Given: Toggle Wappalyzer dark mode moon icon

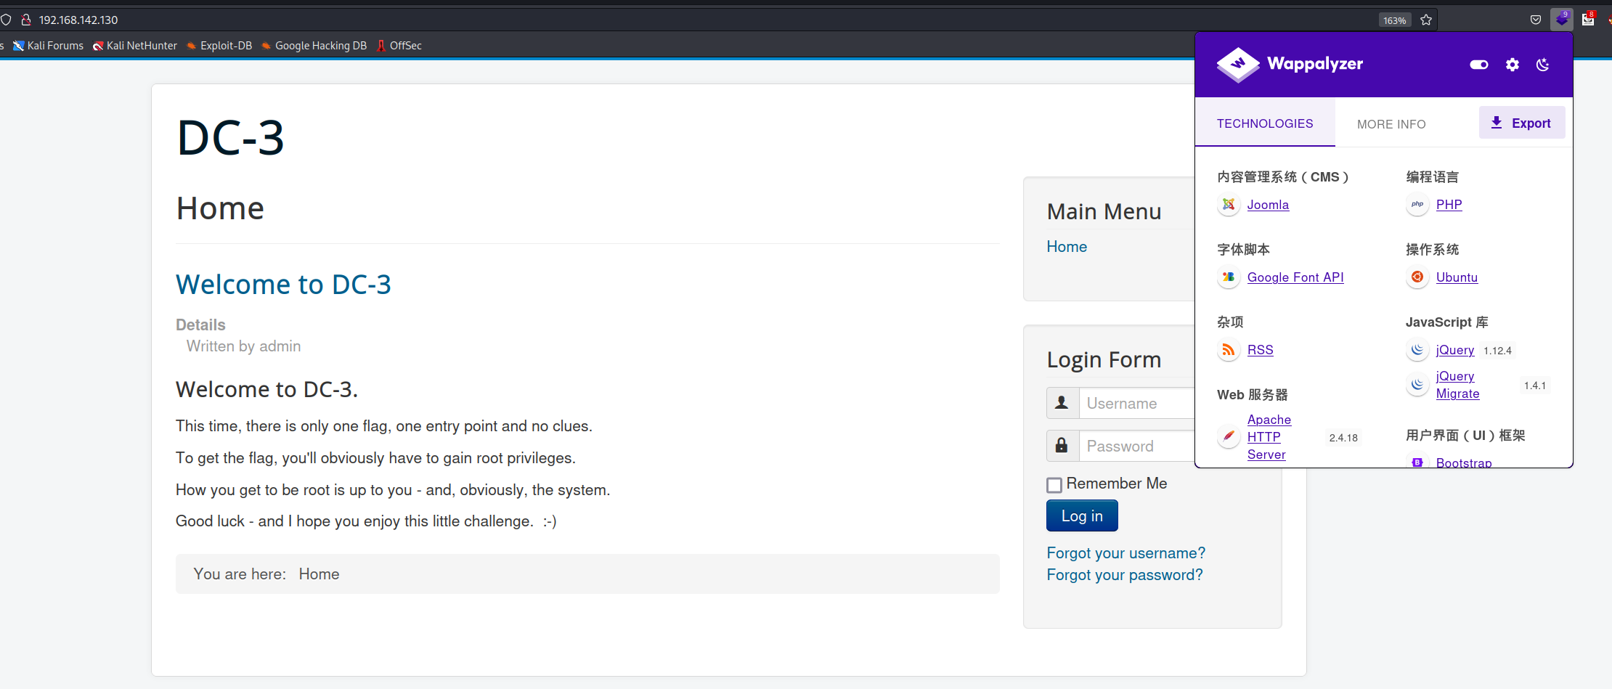Looking at the screenshot, I should click(1543, 65).
